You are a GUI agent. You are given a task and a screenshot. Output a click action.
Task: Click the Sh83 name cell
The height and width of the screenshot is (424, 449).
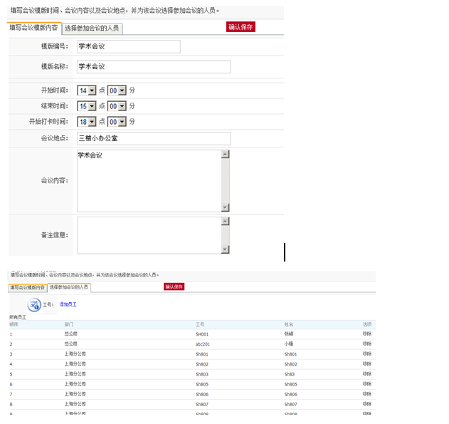pyautogui.click(x=290, y=374)
